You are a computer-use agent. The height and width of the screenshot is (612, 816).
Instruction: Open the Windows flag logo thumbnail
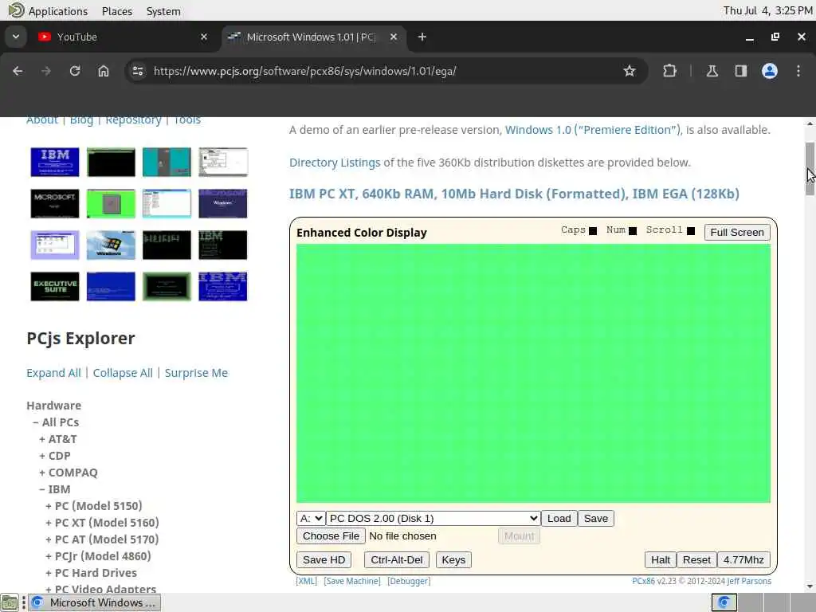tap(111, 245)
